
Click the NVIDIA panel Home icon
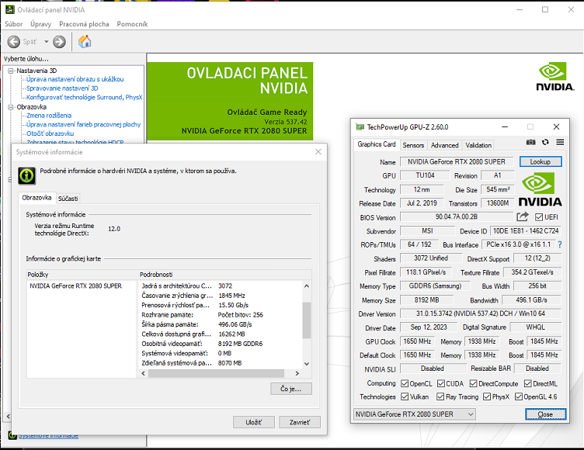(85, 41)
